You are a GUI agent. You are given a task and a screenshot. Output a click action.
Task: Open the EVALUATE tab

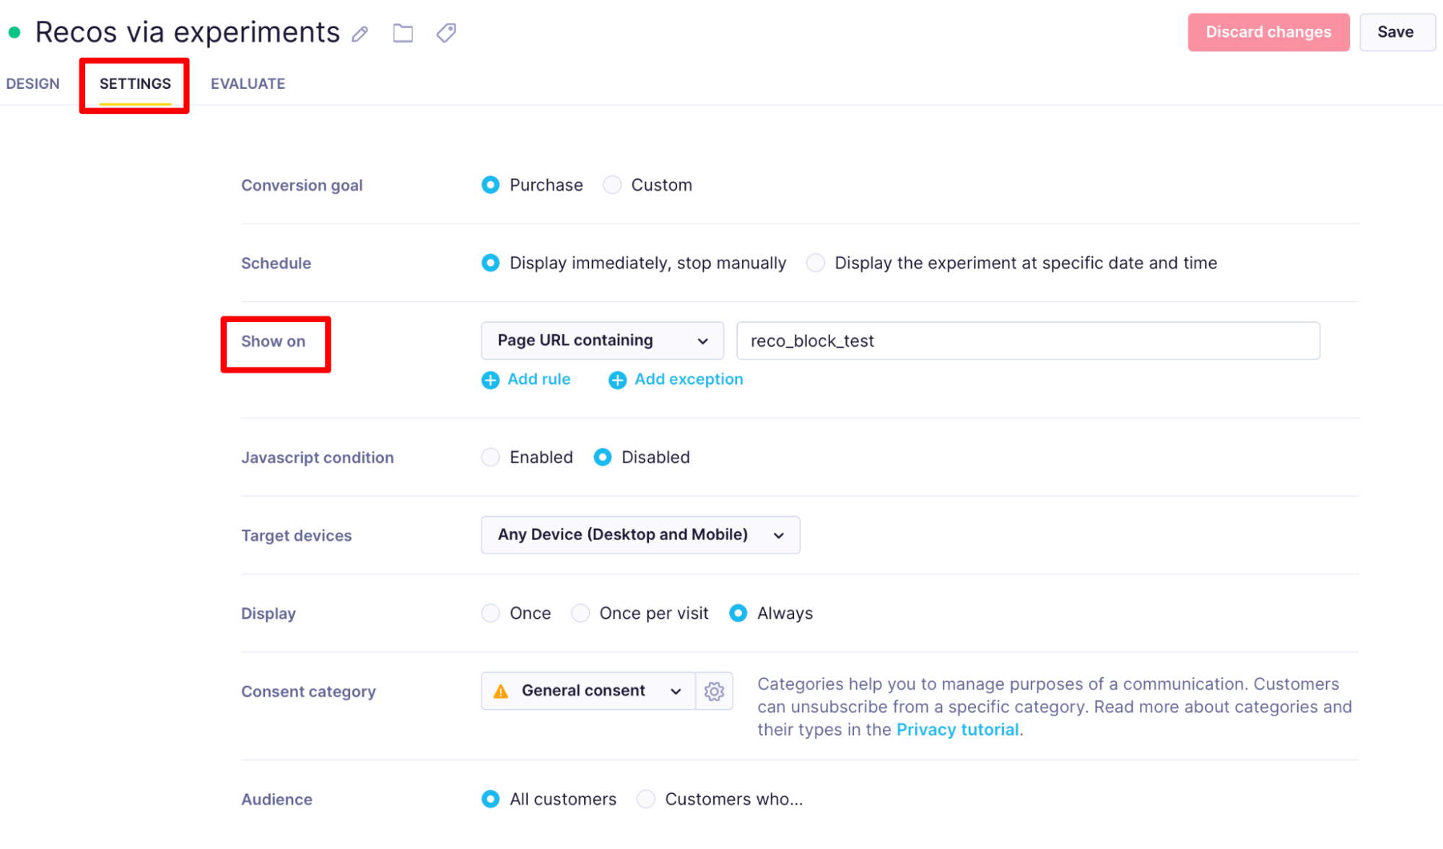tap(248, 84)
